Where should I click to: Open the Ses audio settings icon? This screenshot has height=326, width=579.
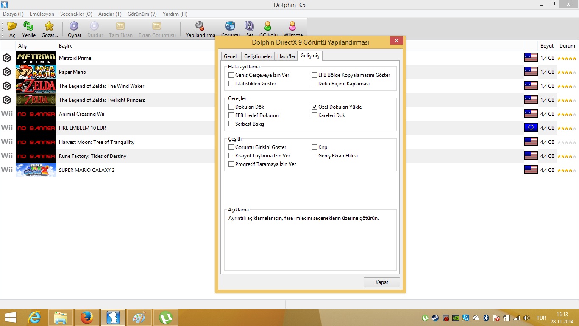coord(250,26)
